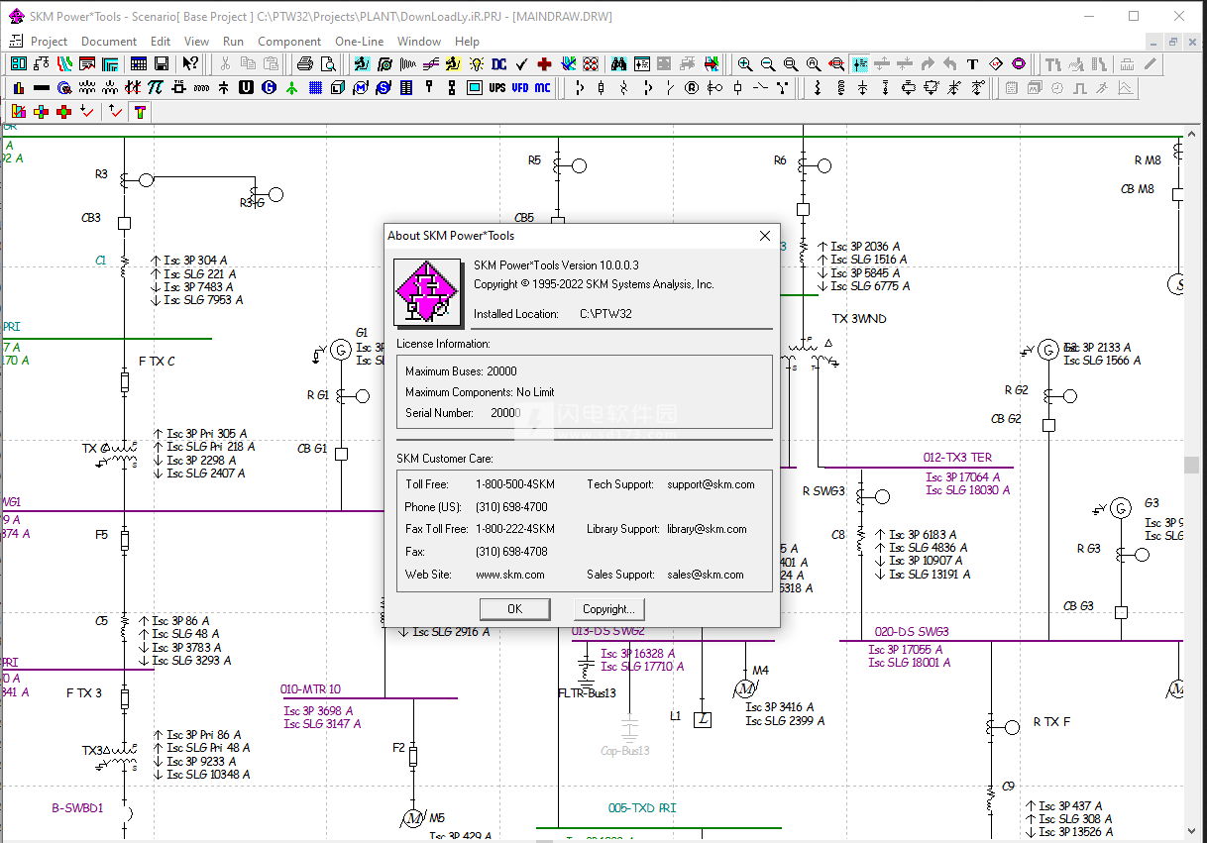Select the bus thick line tool

tap(41, 87)
